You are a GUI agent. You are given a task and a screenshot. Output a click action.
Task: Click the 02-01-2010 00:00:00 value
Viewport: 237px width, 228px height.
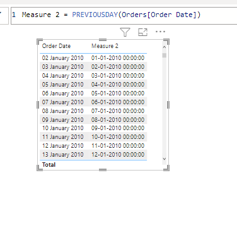coord(118,67)
